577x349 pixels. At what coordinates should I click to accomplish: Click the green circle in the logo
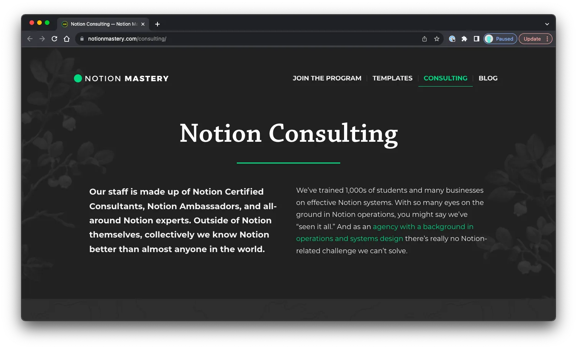(78, 79)
